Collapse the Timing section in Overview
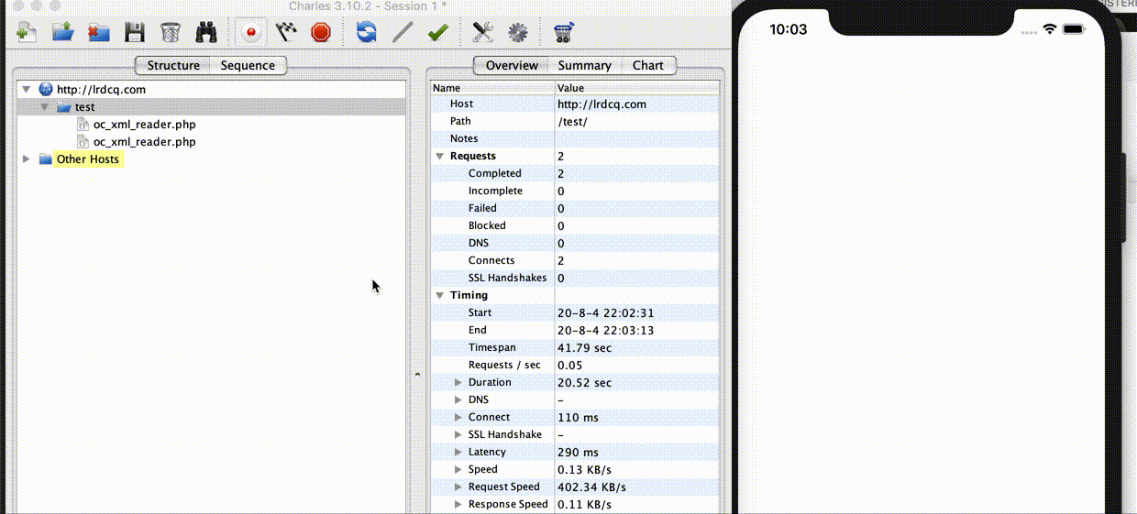 click(440, 296)
